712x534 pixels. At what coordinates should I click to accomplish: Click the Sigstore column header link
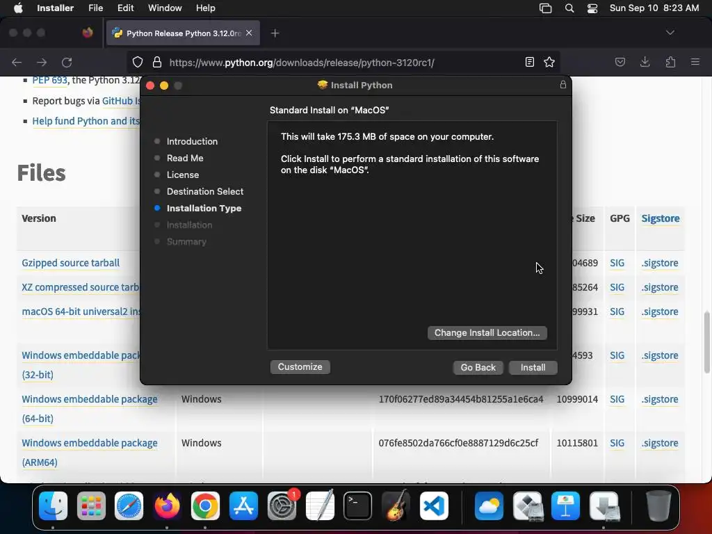661,218
